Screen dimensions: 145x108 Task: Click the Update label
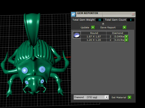(x=85, y=28)
